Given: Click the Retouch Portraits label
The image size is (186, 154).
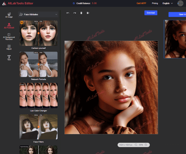Looking at the screenshot, I should tap(38, 79).
